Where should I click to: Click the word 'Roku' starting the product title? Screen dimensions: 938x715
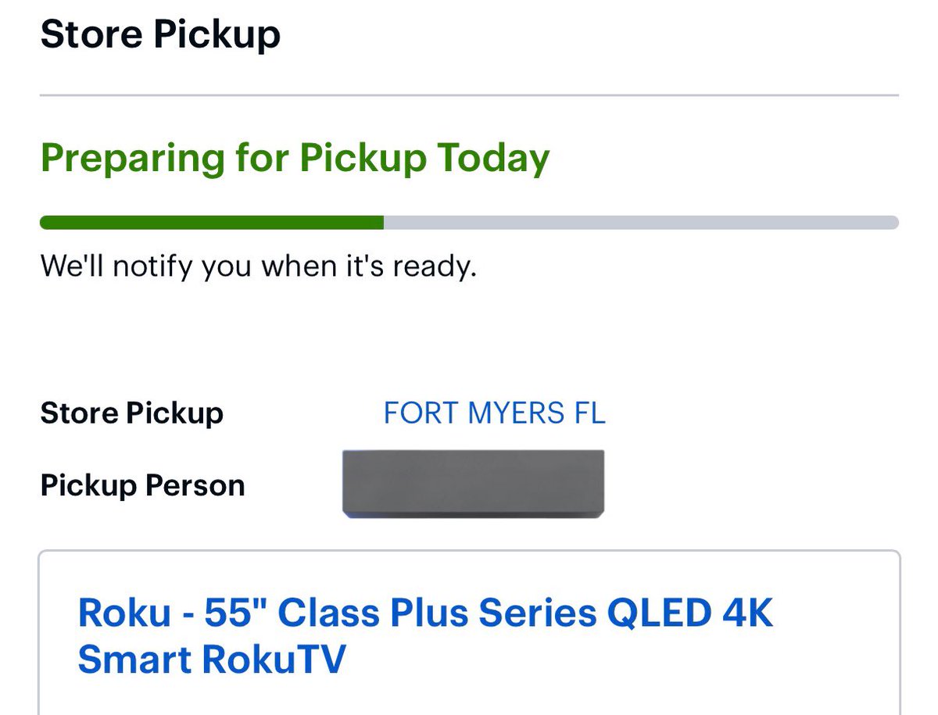(x=124, y=613)
